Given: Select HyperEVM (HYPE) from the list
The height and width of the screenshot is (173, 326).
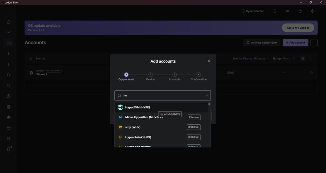Looking at the screenshot, I should click(x=138, y=107).
